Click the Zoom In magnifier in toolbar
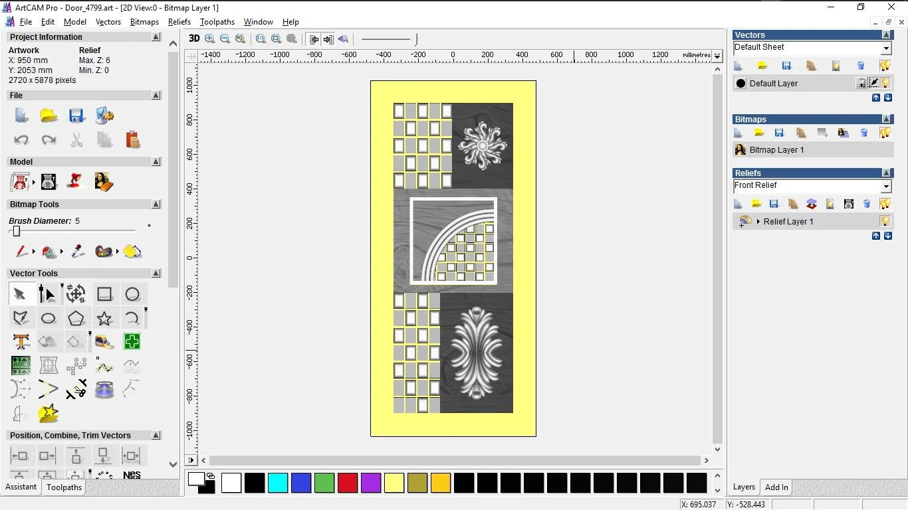This screenshot has width=908, height=510. pos(210,39)
